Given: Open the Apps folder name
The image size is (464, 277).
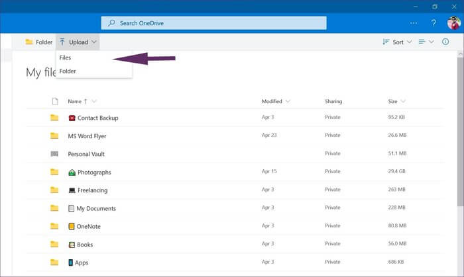Looking at the screenshot, I should tap(82, 262).
